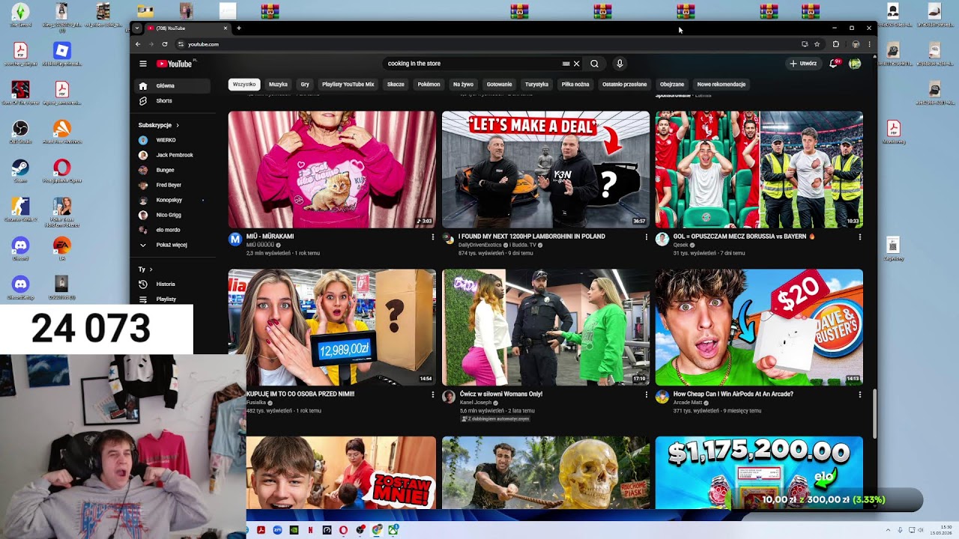This screenshot has height=539, width=959.
Task: Select the Wszystko filter chip
Action: coord(244,85)
